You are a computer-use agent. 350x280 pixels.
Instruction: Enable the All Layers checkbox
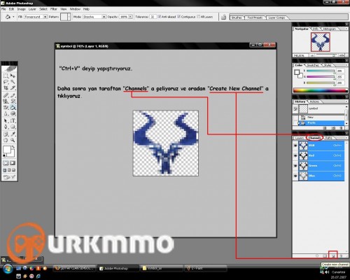(x=199, y=17)
